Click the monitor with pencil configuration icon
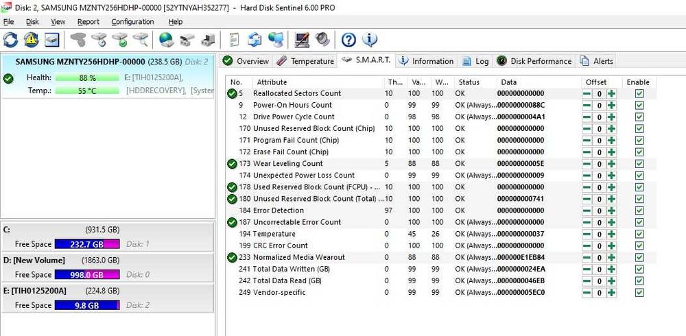686x336 pixels. coord(302,40)
